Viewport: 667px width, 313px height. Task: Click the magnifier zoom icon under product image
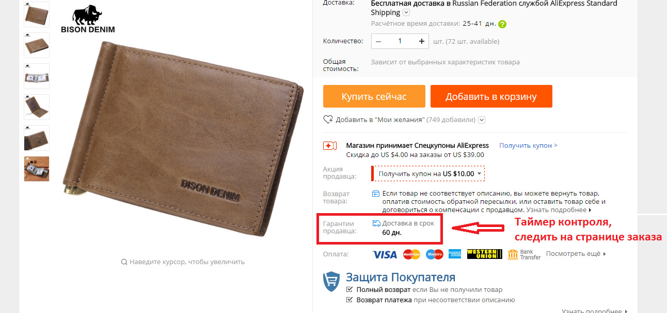124,262
